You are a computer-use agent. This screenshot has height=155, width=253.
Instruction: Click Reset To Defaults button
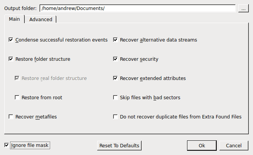click(x=119, y=145)
